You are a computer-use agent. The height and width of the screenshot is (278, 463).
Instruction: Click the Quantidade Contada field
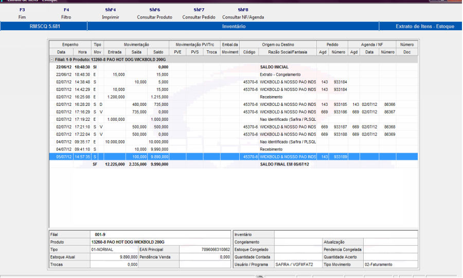(298, 257)
